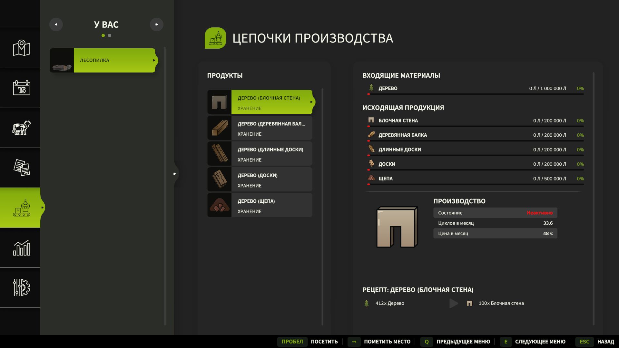Click the second page indicator dot
The width and height of the screenshot is (619, 348).
(x=110, y=35)
